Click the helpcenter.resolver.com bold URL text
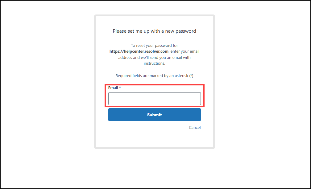The image size is (311, 189). 139,51
